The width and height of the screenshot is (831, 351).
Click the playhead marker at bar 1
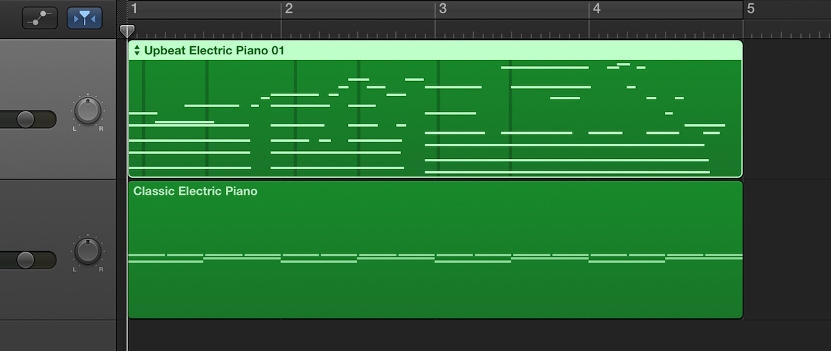(x=127, y=31)
